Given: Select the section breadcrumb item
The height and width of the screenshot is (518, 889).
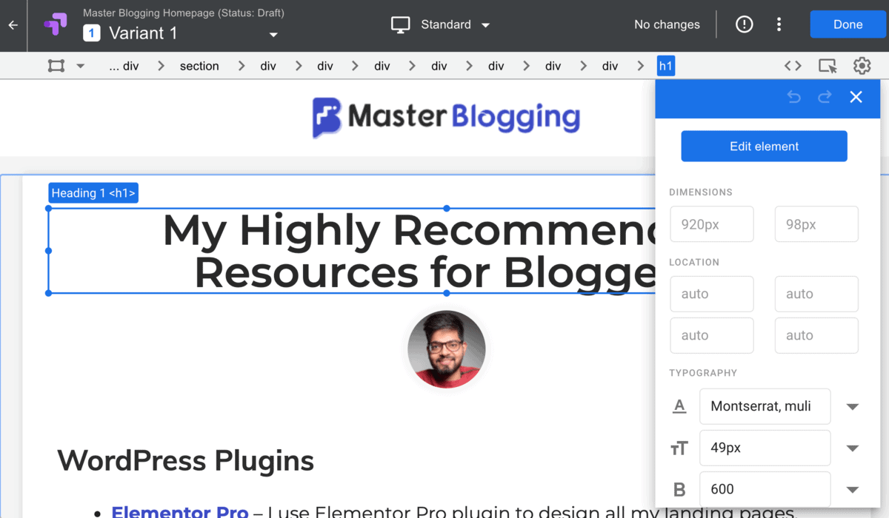Looking at the screenshot, I should (199, 66).
